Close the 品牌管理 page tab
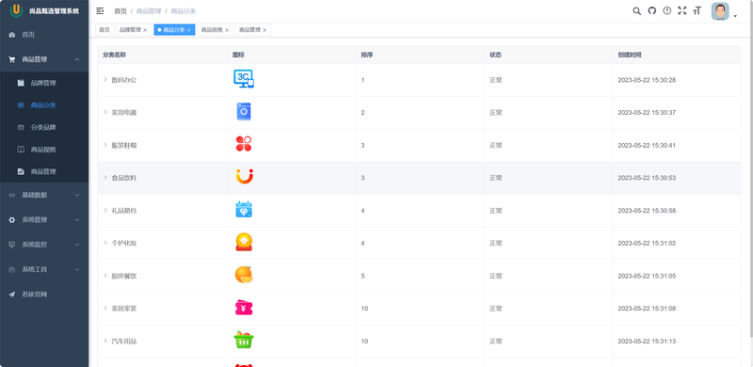Image resolution: width=753 pixels, height=367 pixels. click(145, 30)
